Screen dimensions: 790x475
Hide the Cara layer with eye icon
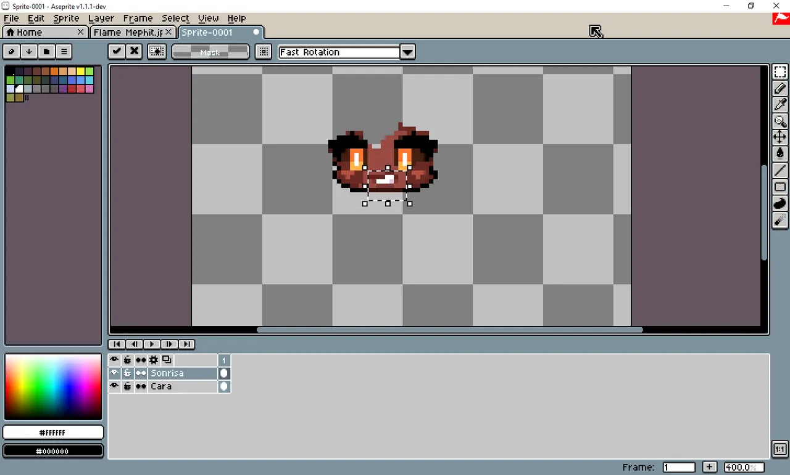pyautogui.click(x=114, y=386)
